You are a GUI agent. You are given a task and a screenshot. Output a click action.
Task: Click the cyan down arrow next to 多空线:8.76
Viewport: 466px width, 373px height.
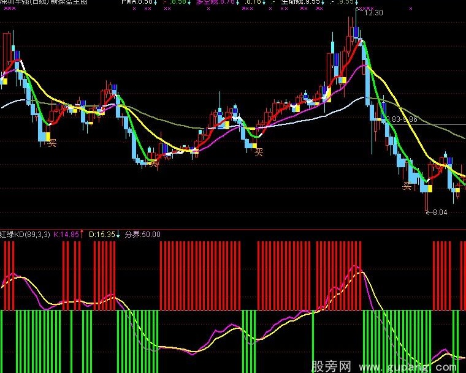[237, 2]
